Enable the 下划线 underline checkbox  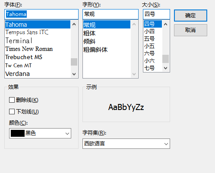(12, 111)
